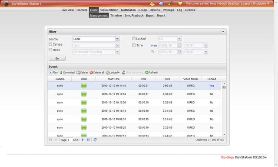
Task: Click the Surveillance Station camera logo
Action: tap(6, 3)
